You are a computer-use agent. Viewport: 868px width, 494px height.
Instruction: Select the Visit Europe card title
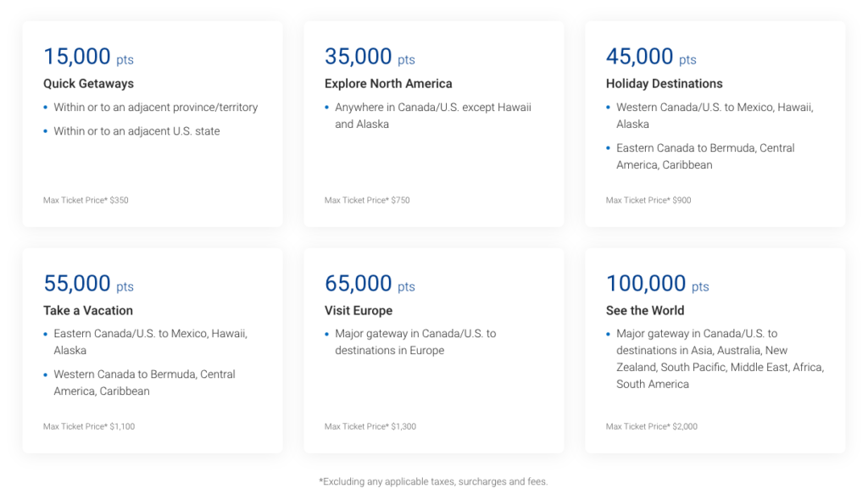pyautogui.click(x=359, y=311)
